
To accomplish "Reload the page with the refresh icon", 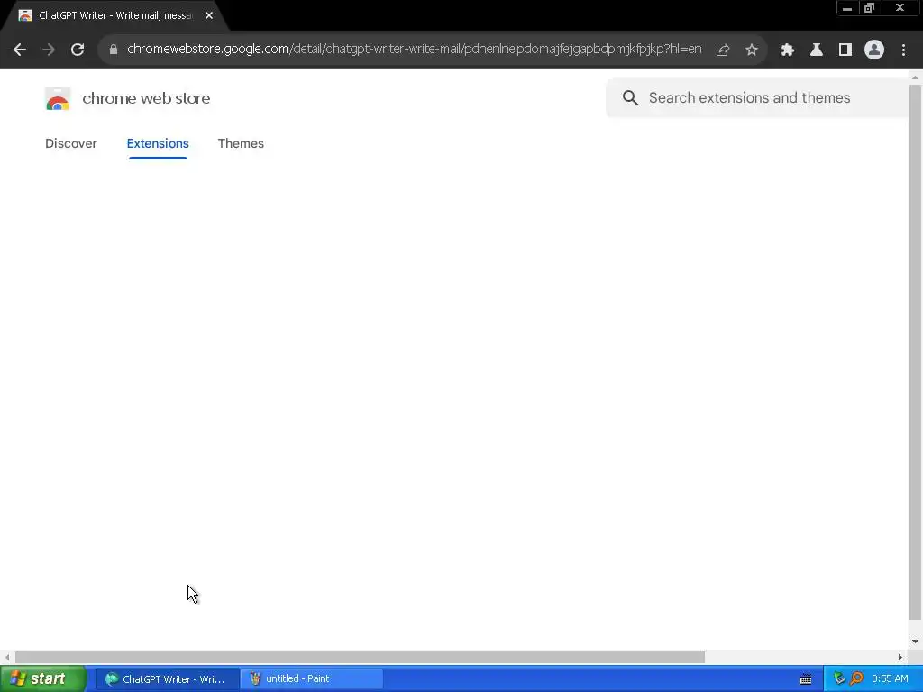I will coord(78,50).
